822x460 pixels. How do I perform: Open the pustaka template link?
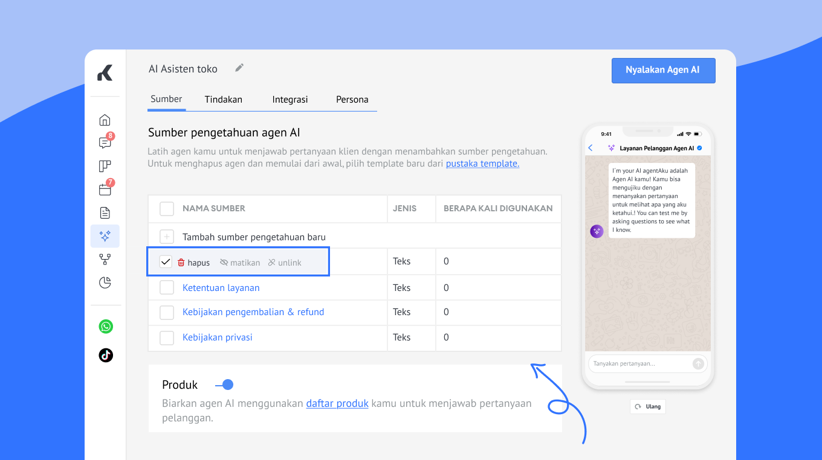[482, 164]
